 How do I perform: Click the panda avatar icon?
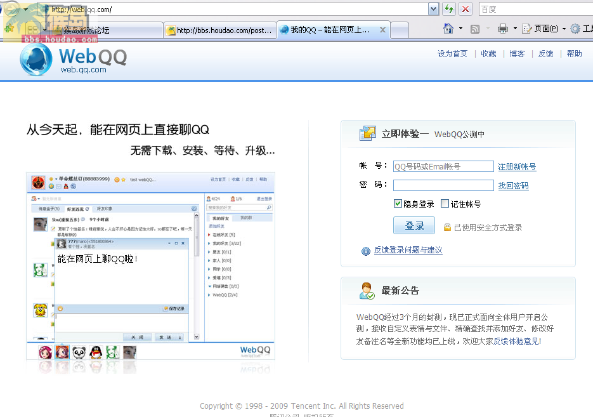point(79,352)
